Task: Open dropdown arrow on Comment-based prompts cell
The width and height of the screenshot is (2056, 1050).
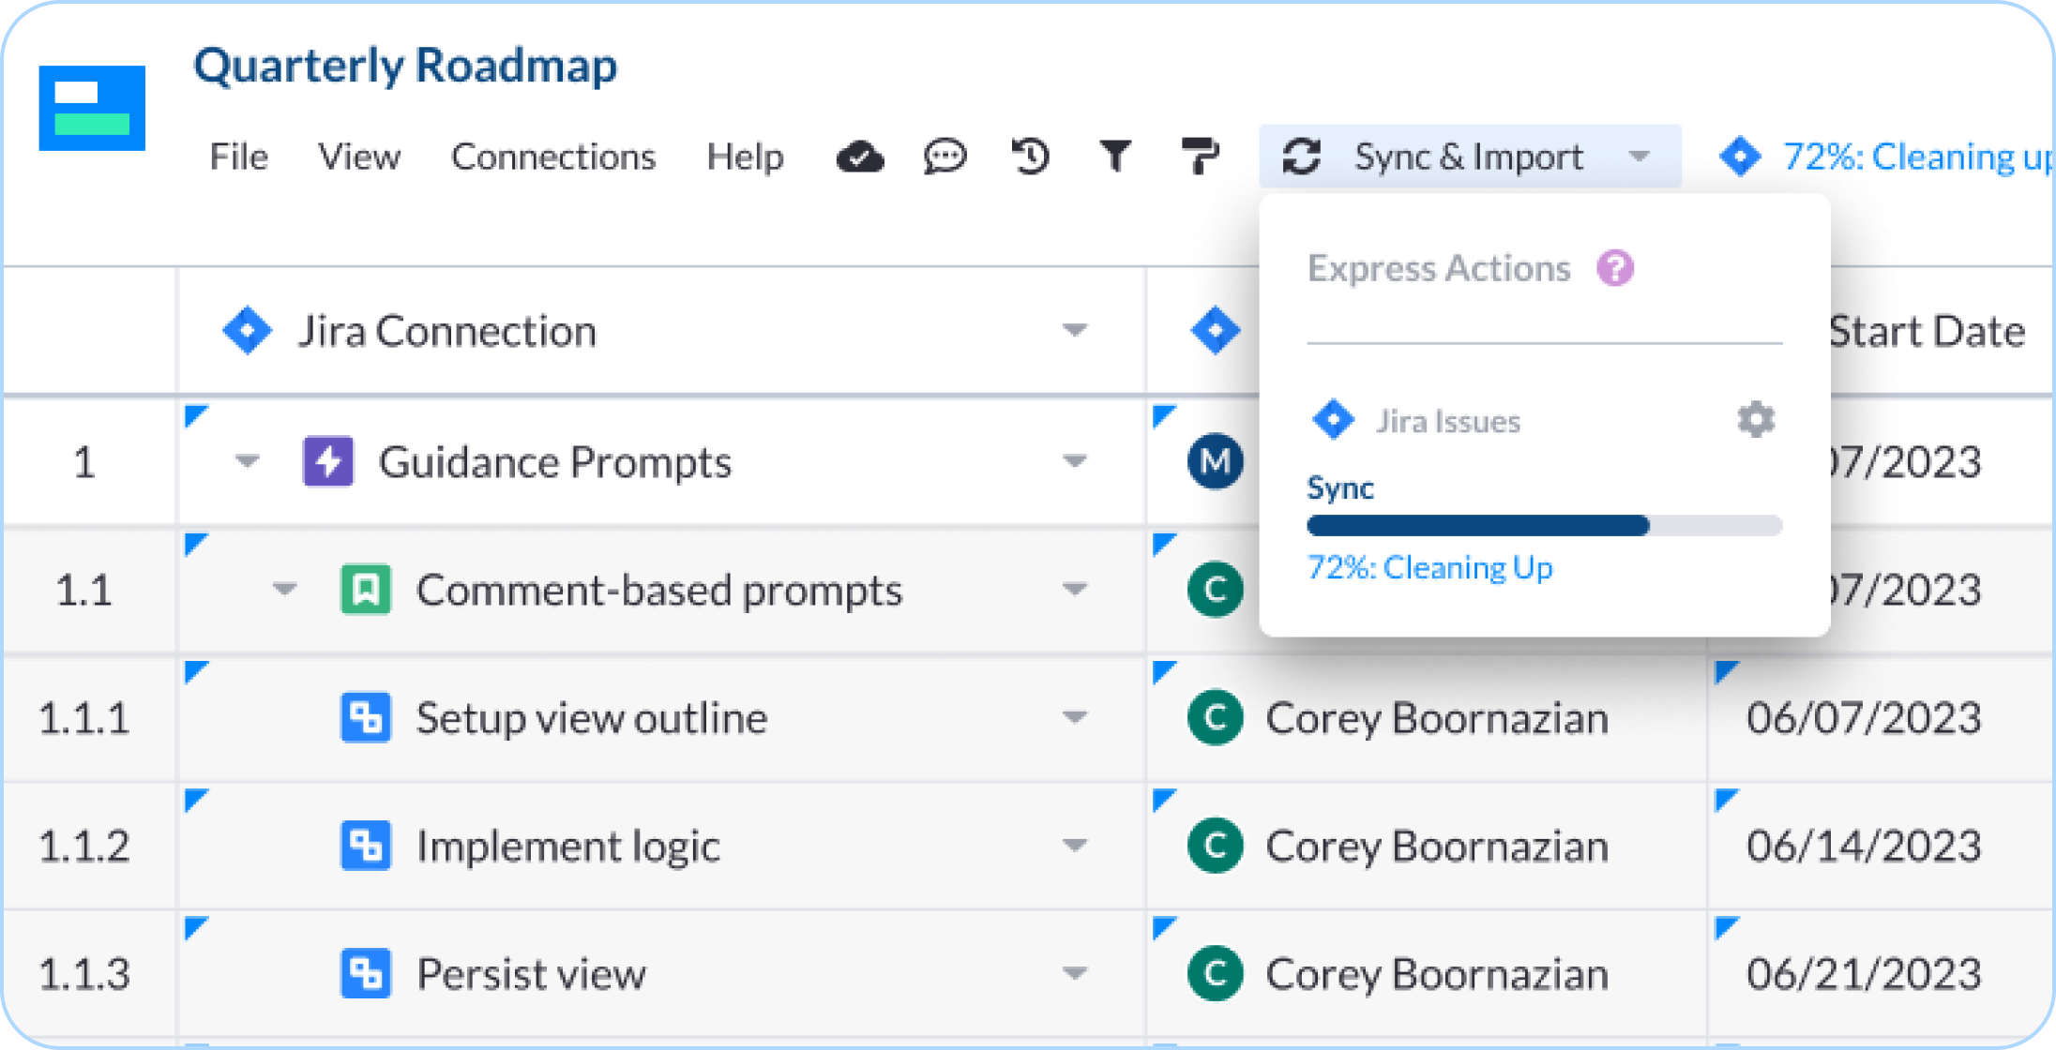Action: (x=1075, y=590)
